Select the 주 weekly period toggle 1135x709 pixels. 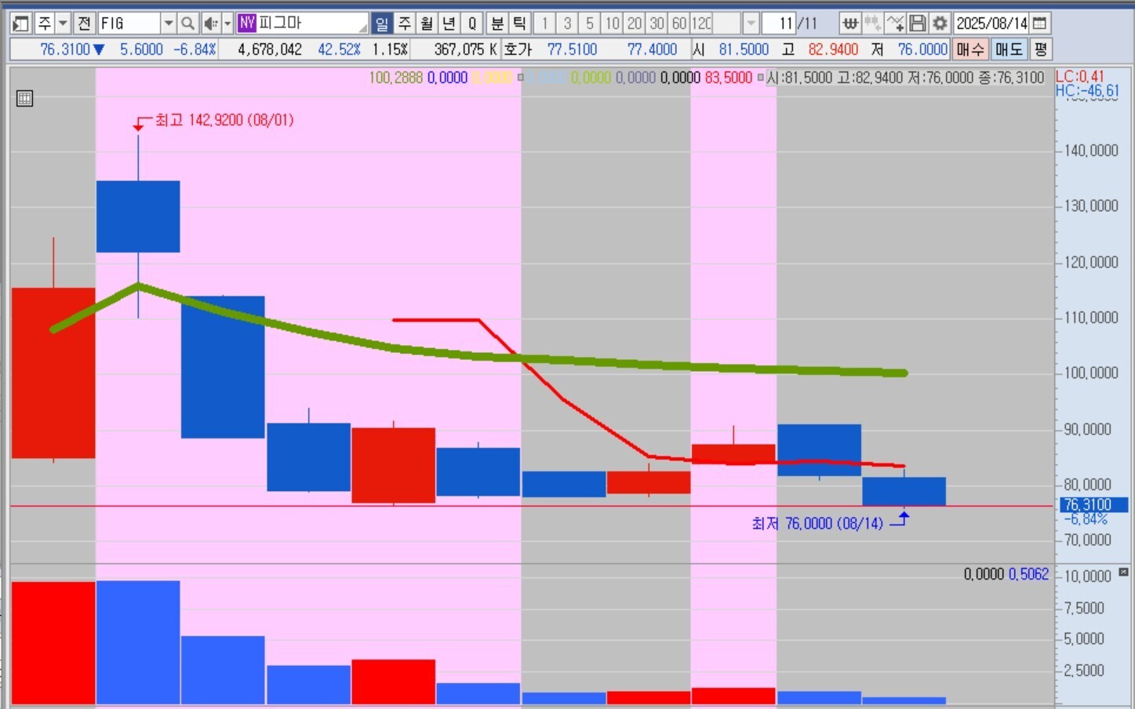pyautogui.click(x=404, y=24)
